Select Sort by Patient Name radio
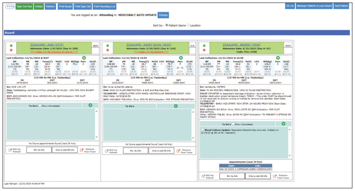The height and width of the screenshot is (191, 355). (x=167, y=25)
